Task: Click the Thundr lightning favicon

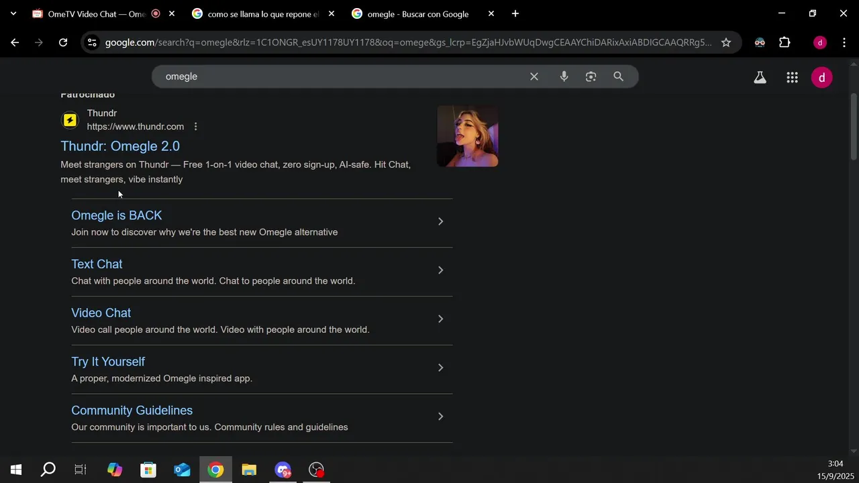Action: tap(70, 120)
